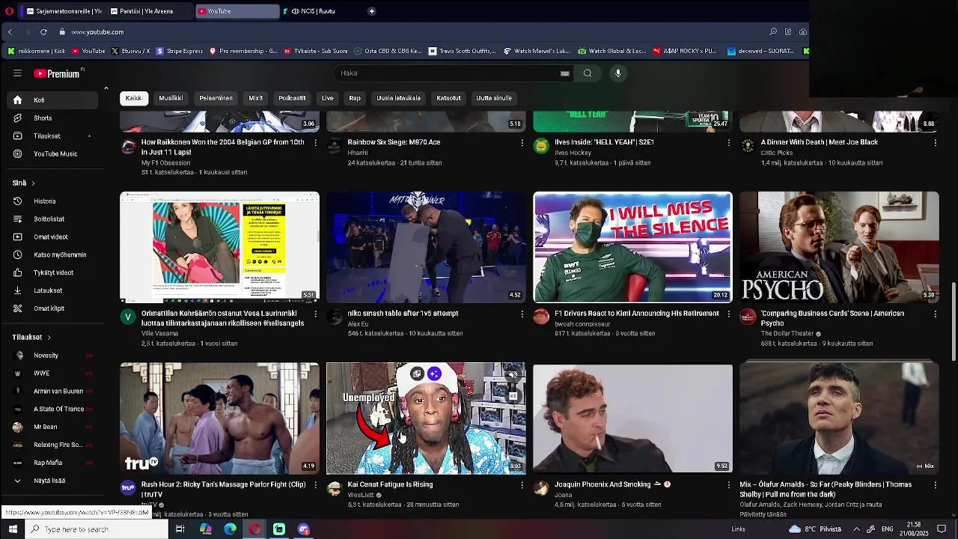Open The Dollar Theater channel link
This screenshot has height=539, width=958.
(x=787, y=334)
